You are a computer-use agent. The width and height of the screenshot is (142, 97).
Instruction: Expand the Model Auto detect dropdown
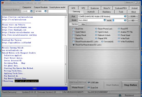(105, 20)
